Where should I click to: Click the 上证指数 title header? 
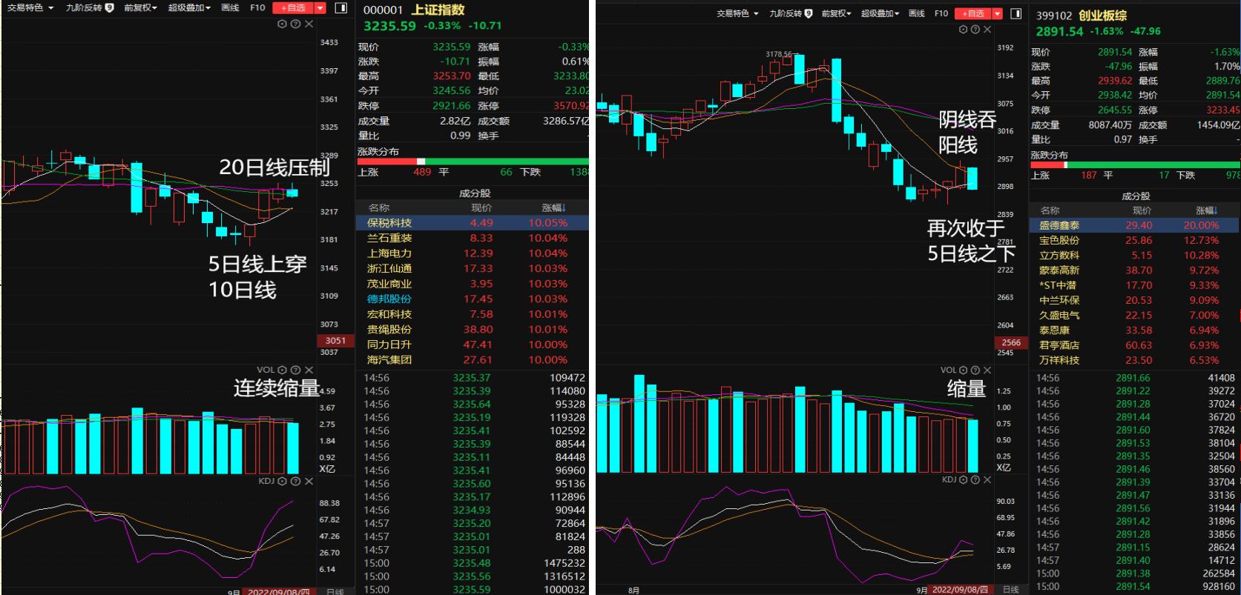coord(438,10)
